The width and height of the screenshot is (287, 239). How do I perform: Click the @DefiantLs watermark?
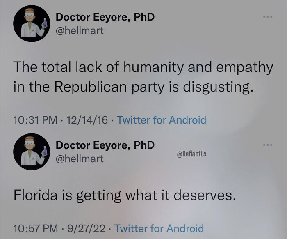click(191, 154)
